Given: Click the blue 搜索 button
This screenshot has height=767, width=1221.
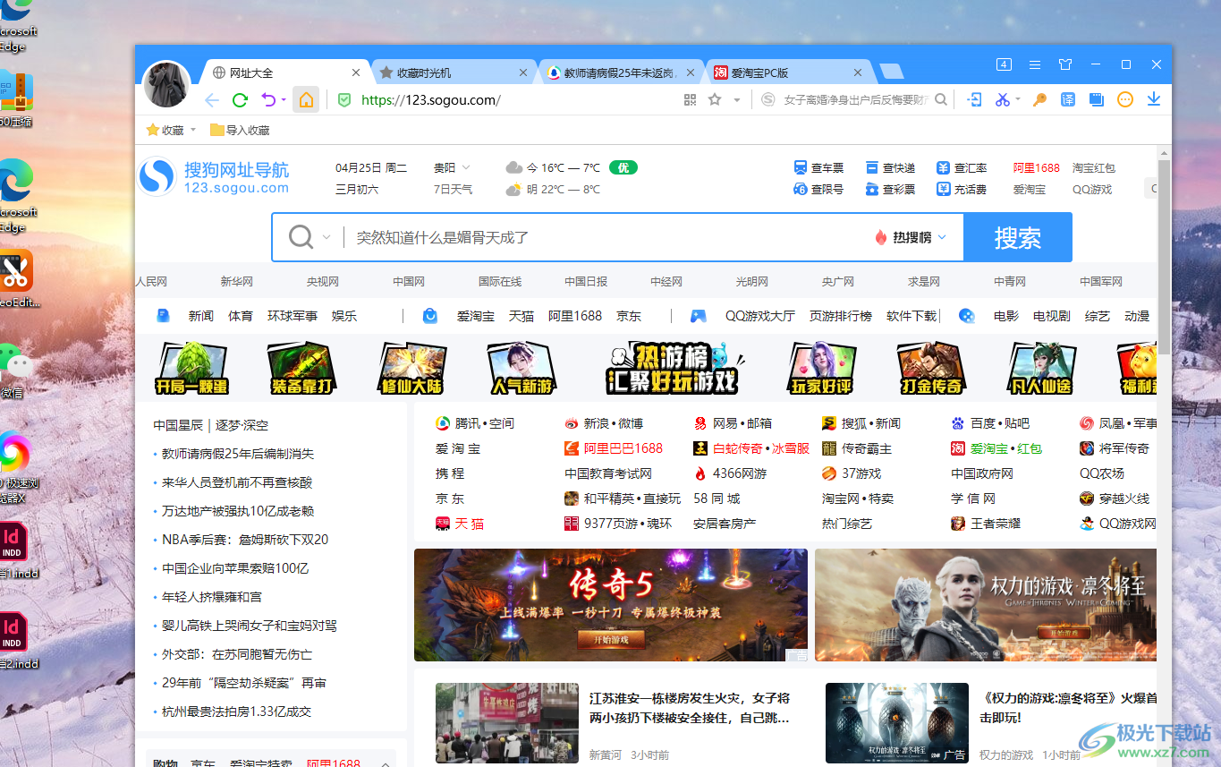Looking at the screenshot, I should coord(1018,237).
